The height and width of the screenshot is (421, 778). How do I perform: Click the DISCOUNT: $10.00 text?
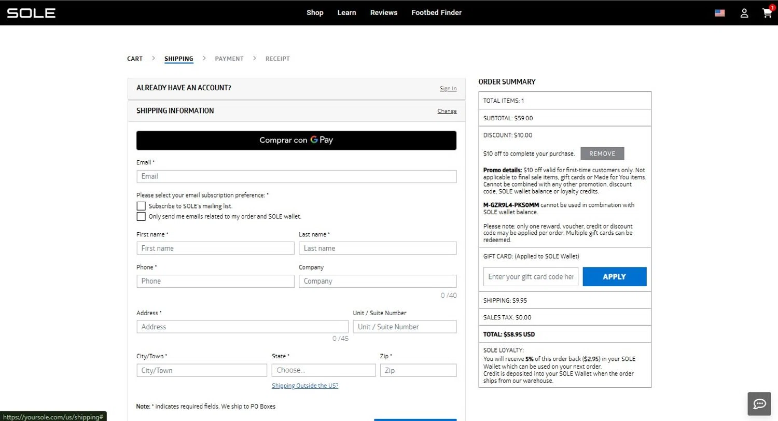tap(508, 135)
